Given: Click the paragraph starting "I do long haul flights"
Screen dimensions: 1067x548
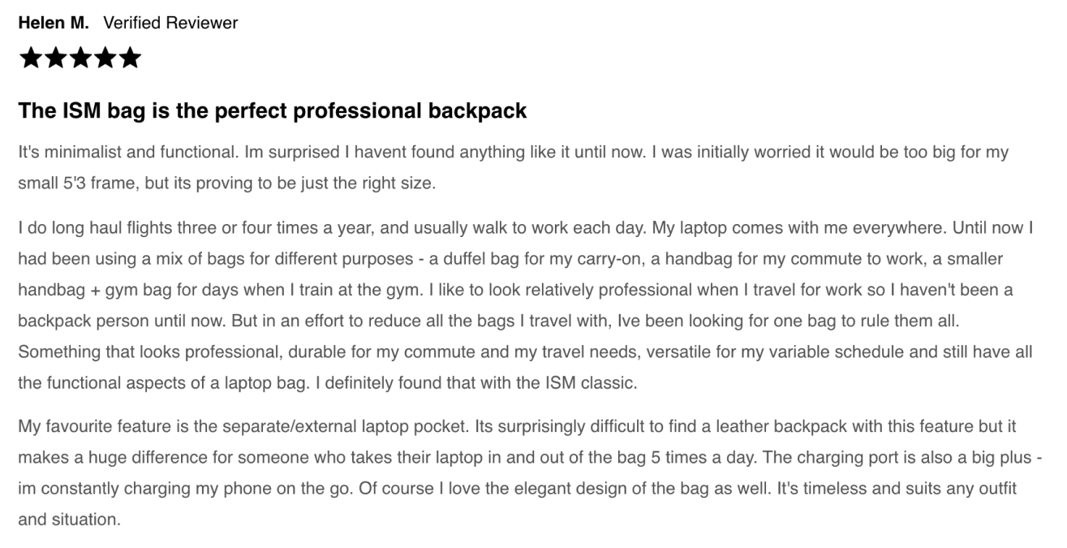Looking at the screenshot, I should pyautogui.click(x=526, y=306).
